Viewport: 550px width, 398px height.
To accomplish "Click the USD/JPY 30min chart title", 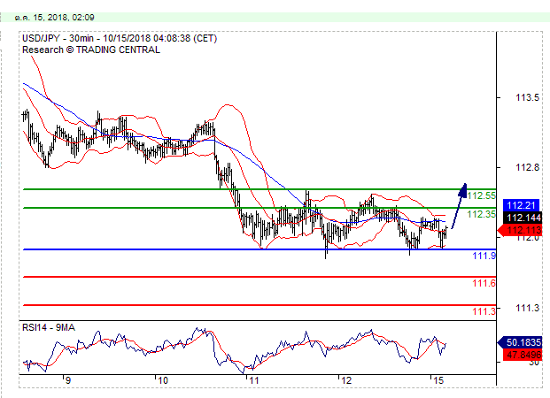I will 119,39.
